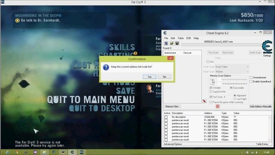Click Add Address Manually button
Screen dimensions: 275x155
(x=260, y=106)
